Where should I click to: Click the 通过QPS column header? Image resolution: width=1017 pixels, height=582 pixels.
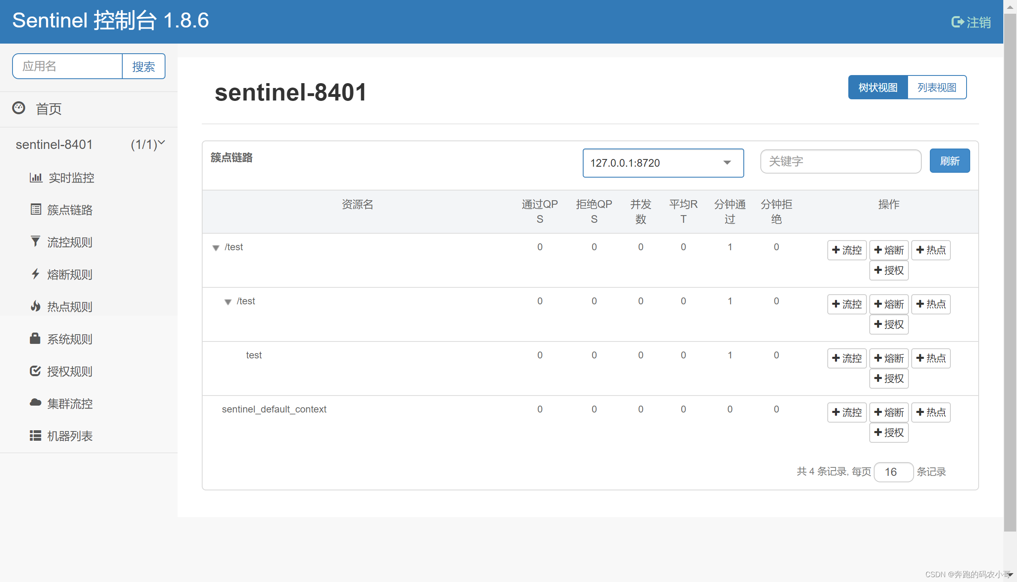tap(540, 211)
